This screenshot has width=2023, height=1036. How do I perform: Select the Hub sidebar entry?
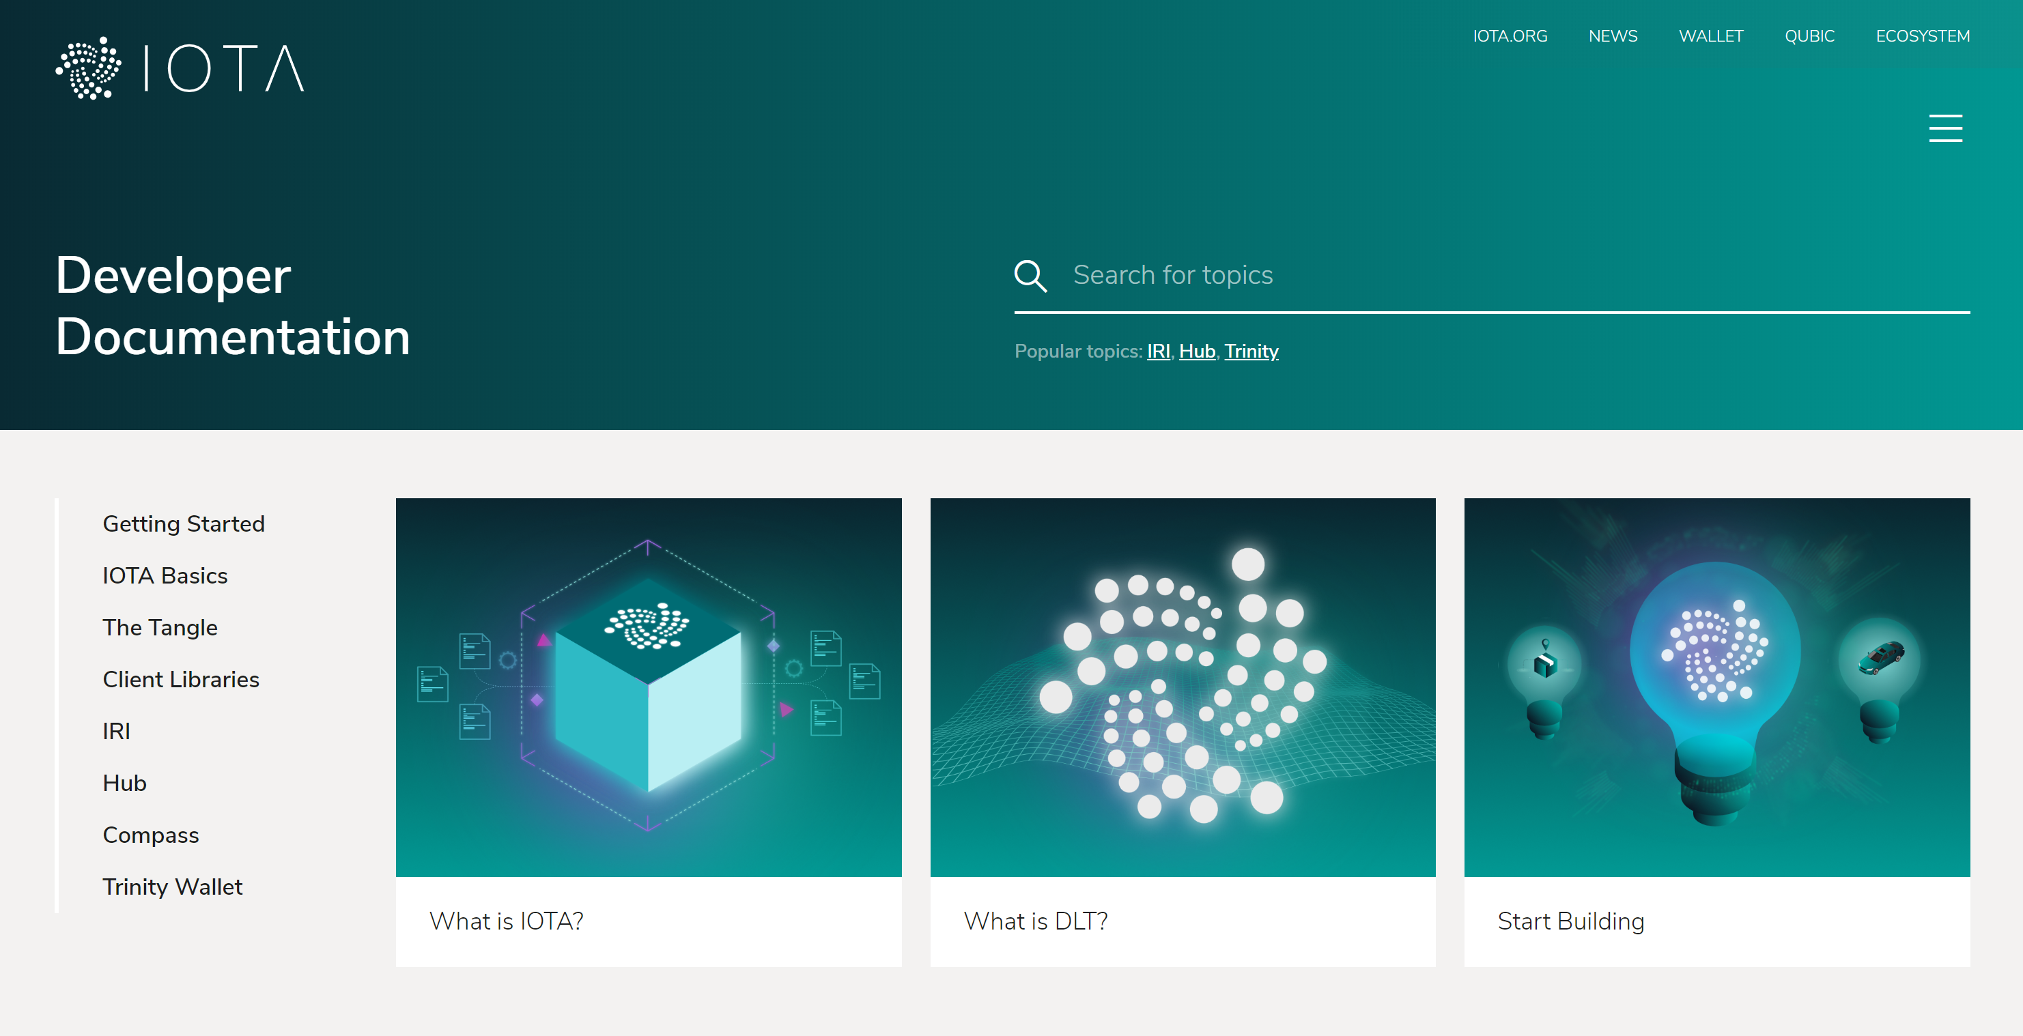[124, 783]
